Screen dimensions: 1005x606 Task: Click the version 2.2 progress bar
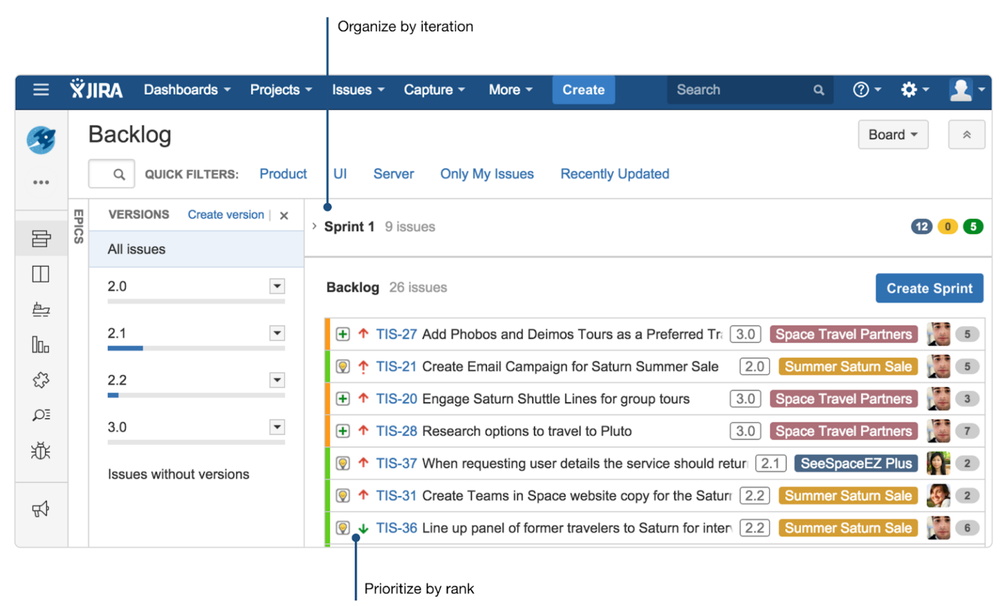point(196,396)
